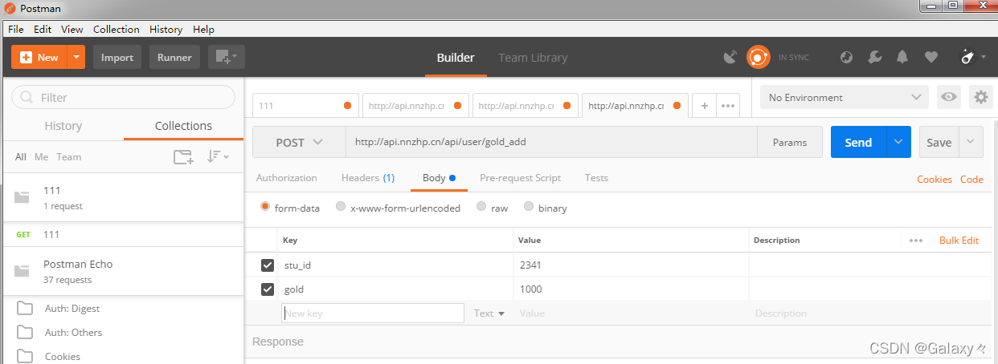Open the Code snippet link

[971, 180]
